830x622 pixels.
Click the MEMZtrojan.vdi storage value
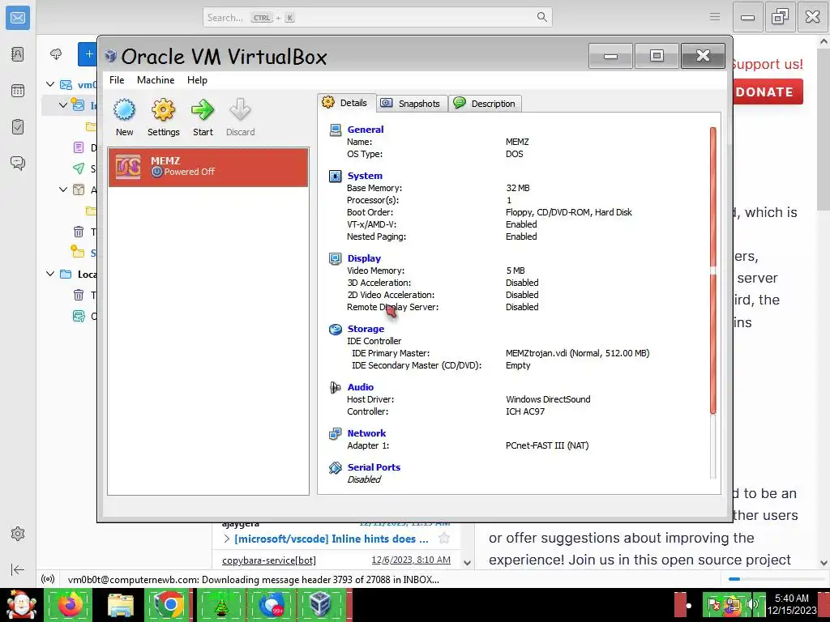[577, 353]
